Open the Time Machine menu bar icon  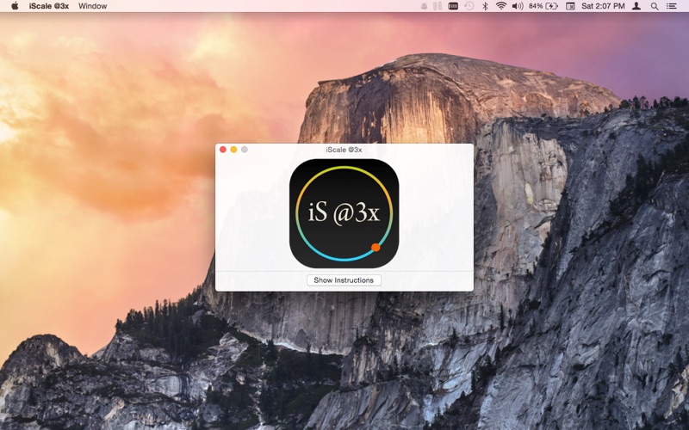point(469,6)
